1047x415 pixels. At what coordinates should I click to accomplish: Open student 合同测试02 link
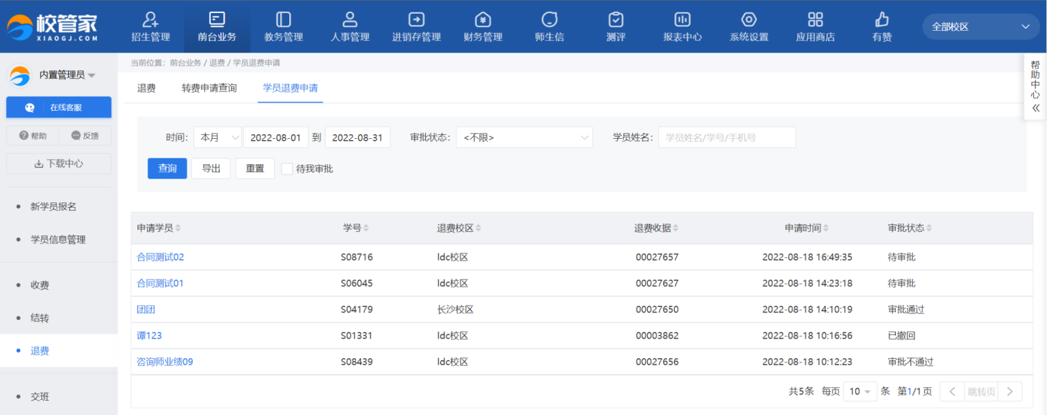pyautogui.click(x=160, y=257)
